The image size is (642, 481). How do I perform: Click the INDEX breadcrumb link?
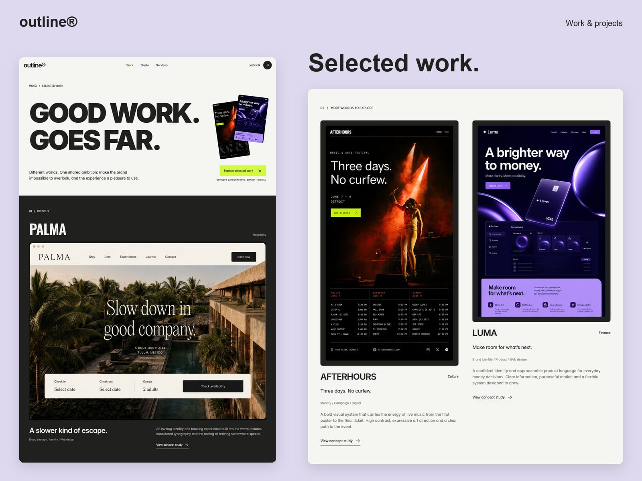coord(33,86)
